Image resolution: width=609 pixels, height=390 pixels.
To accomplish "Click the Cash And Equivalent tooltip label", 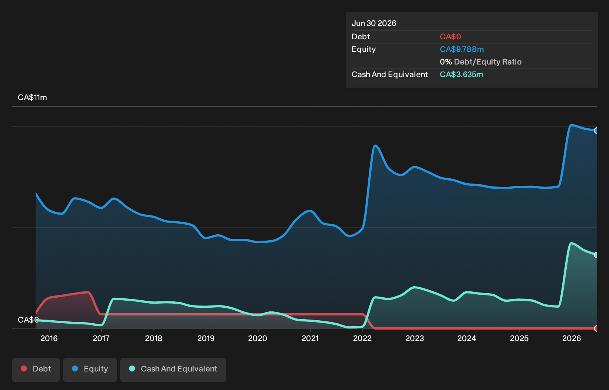I will click(390, 75).
